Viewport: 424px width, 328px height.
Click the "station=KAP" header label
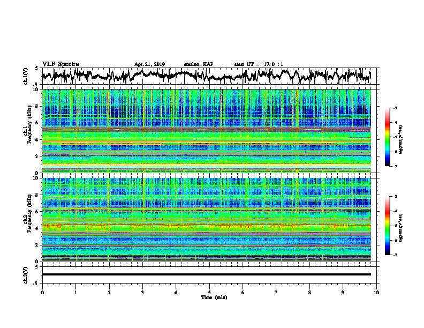(x=199, y=64)
